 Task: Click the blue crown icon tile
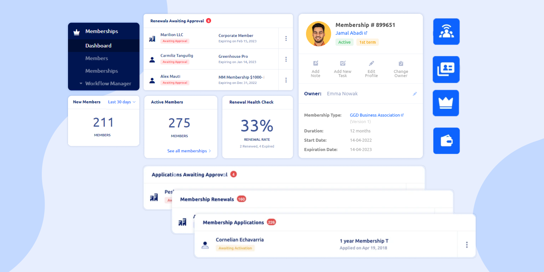[446, 103]
